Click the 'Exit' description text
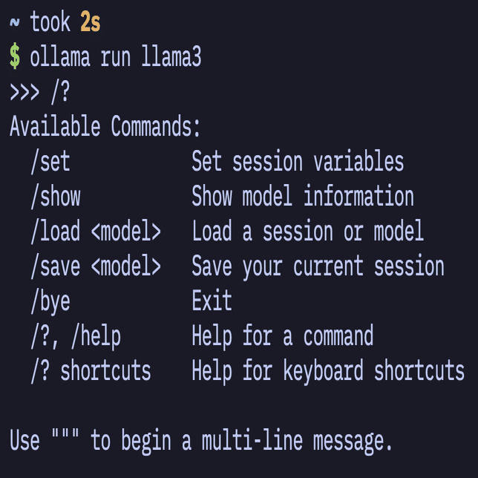The image size is (478, 478). 212,301
